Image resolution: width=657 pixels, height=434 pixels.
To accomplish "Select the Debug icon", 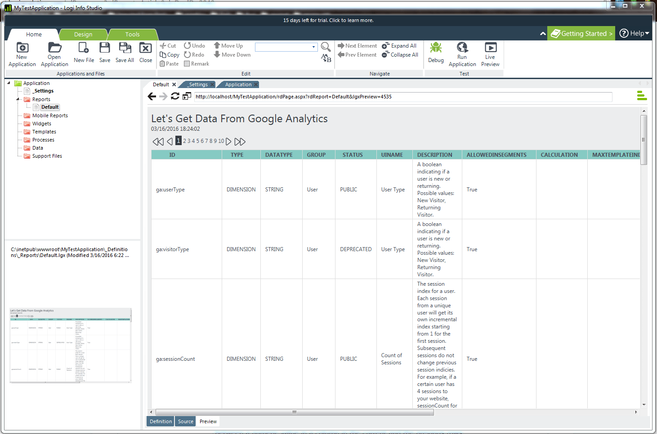I will 435,53.
